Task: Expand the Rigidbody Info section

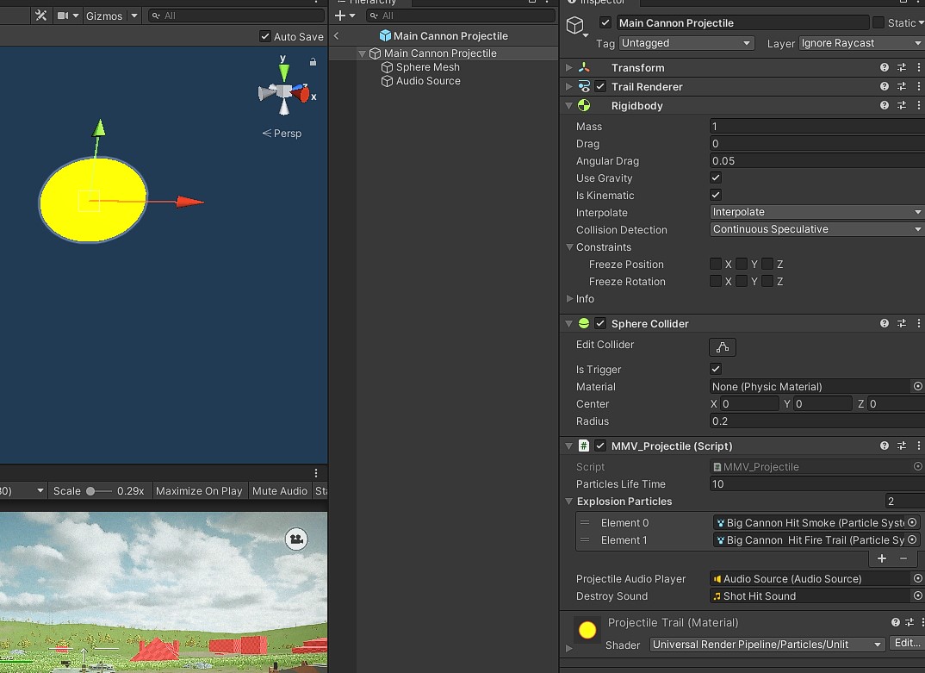Action: pyautogui.click(x=569, y=298)
